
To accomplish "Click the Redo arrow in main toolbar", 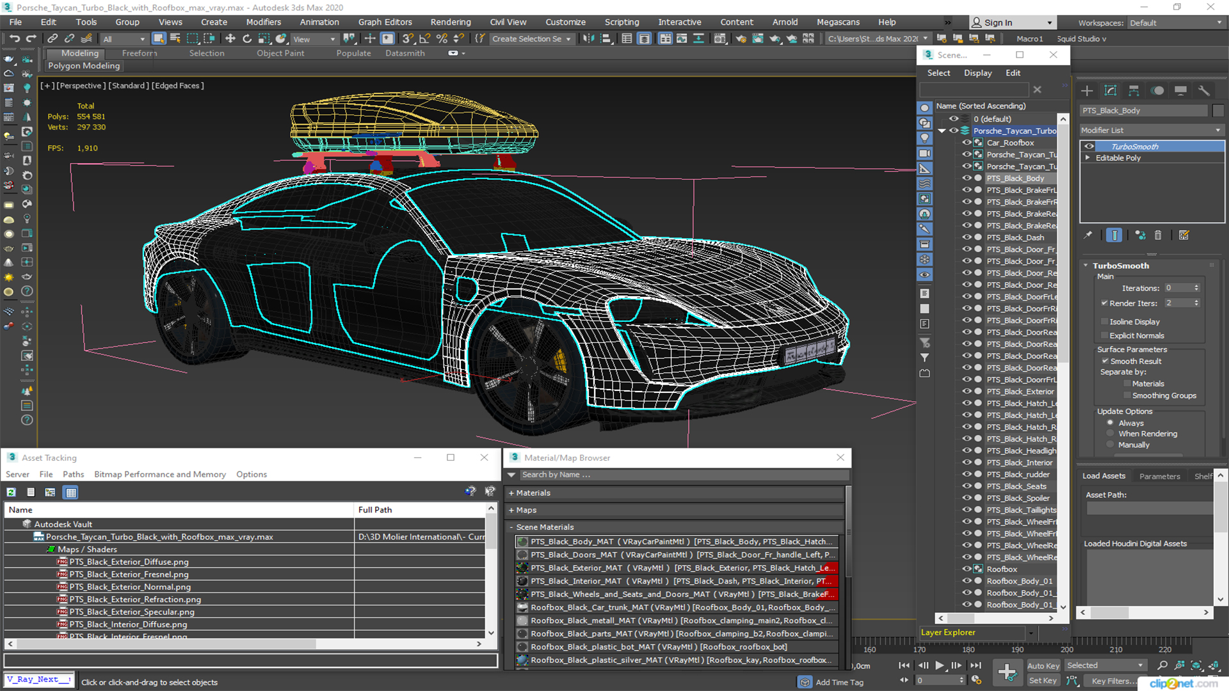I will click(x=30, y=38).
